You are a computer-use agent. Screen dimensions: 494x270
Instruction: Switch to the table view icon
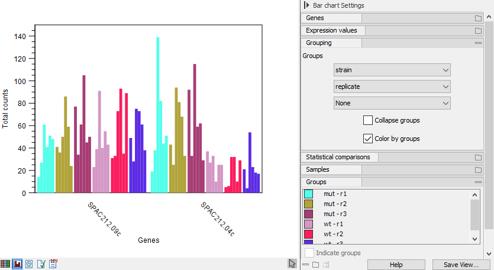click(x=5, y=264)
